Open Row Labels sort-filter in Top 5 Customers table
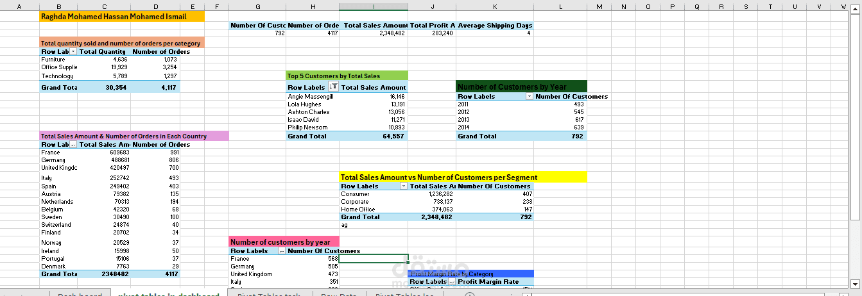862x296 pixels. (332, 87)
